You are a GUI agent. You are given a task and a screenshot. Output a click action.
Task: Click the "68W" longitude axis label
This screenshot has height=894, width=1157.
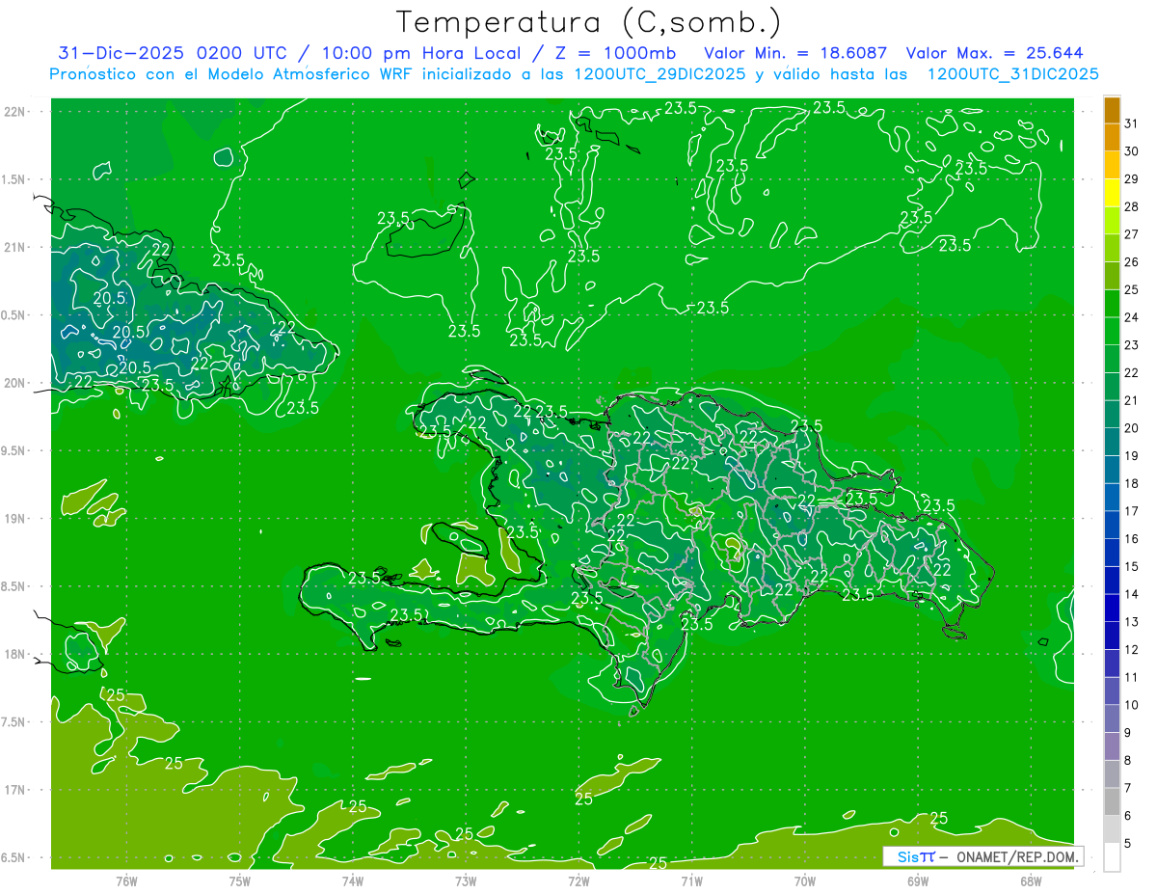pyautogui.click(x=1031, y=880)
